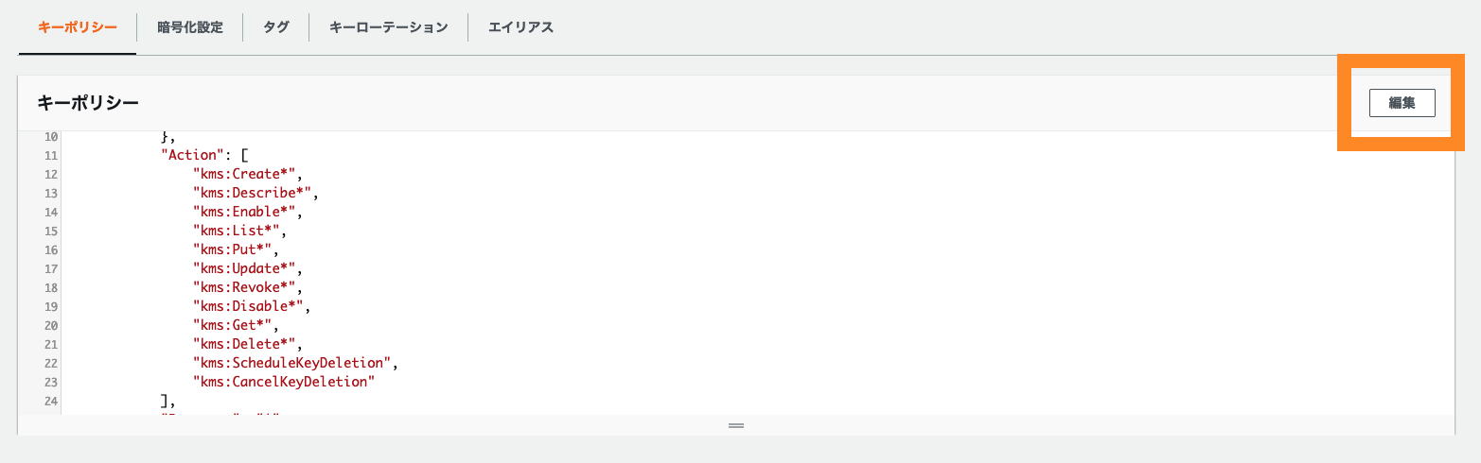The height and width of the screenshot is (463, 1481).
Task: Open the タグ tab
Action: tap(276, 27)
